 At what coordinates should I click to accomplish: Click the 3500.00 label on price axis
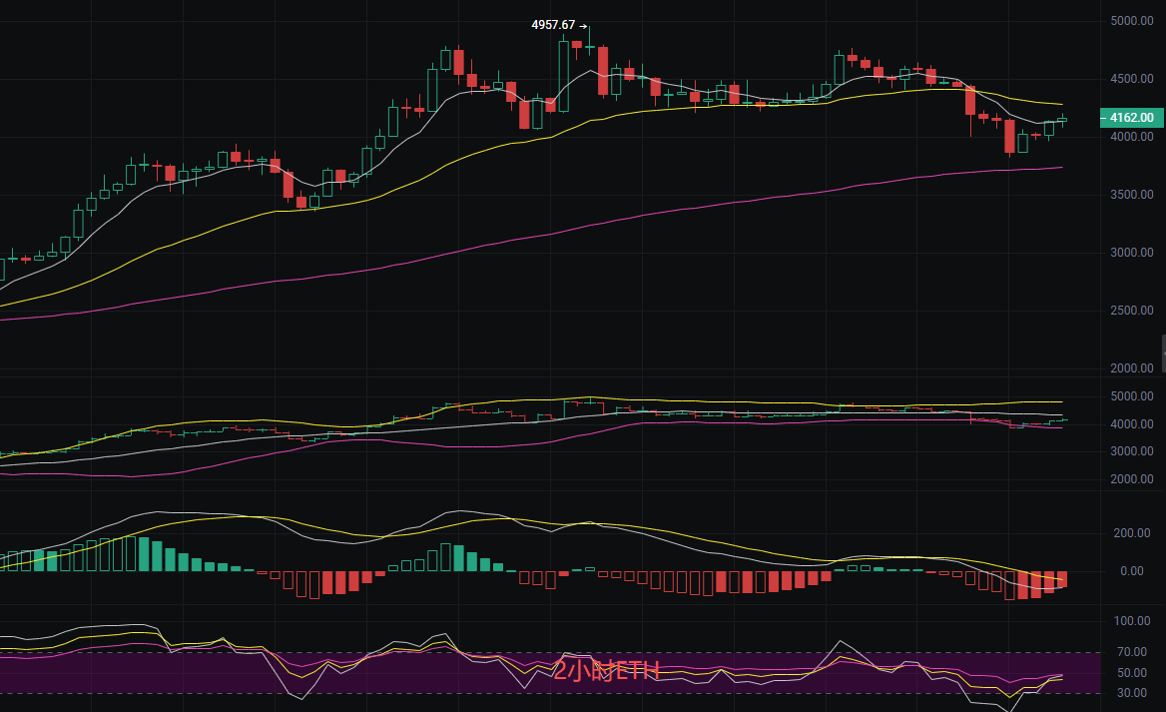(1132, 195)
